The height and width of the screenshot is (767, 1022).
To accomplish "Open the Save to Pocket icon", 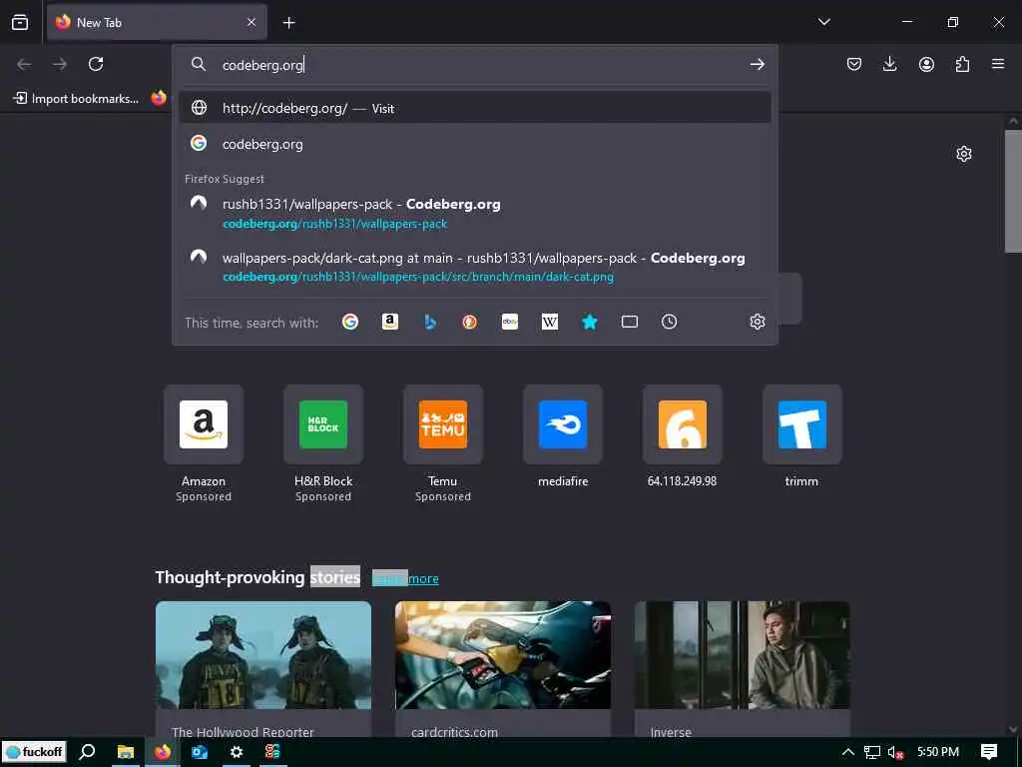I will 854,64.
